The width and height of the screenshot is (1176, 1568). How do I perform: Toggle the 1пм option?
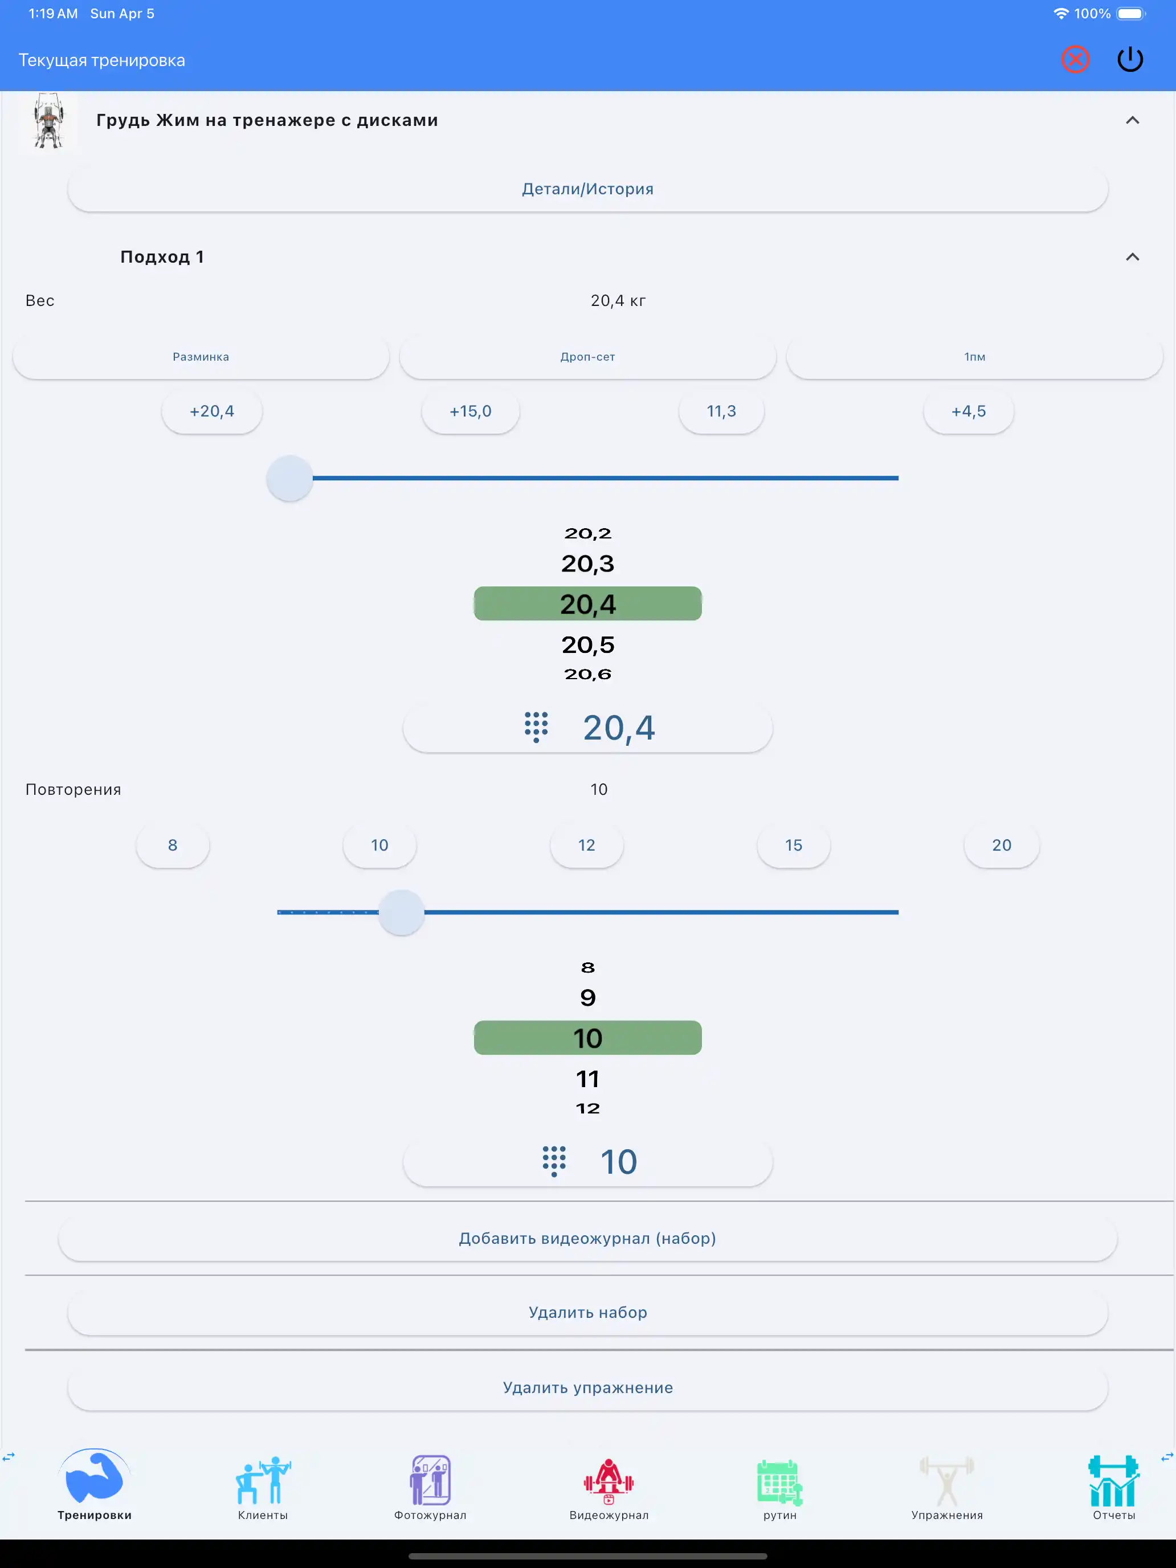coord(974,357)
